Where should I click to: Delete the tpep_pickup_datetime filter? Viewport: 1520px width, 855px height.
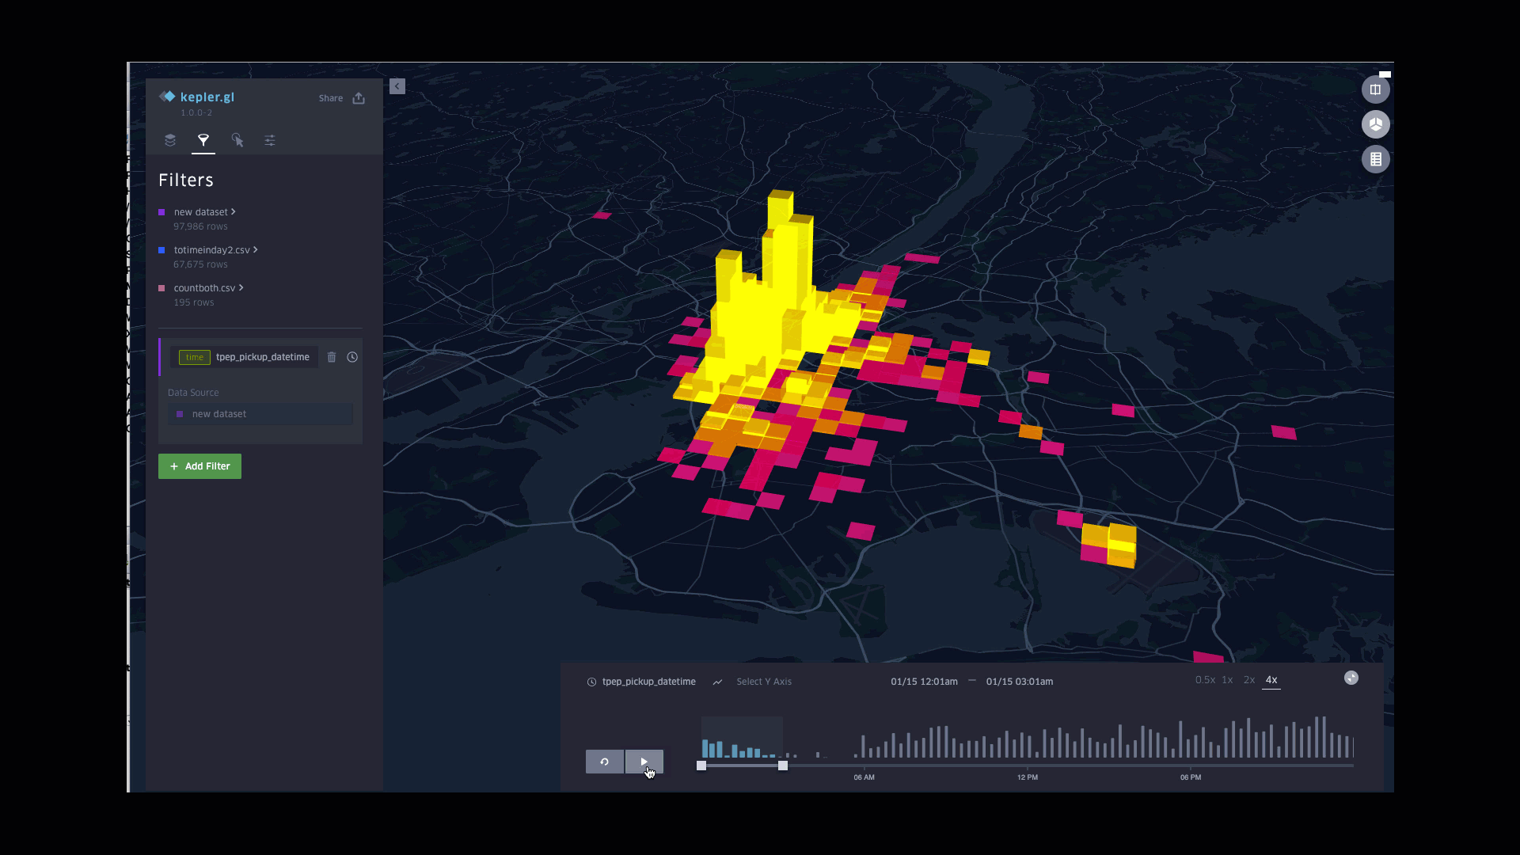332,357
